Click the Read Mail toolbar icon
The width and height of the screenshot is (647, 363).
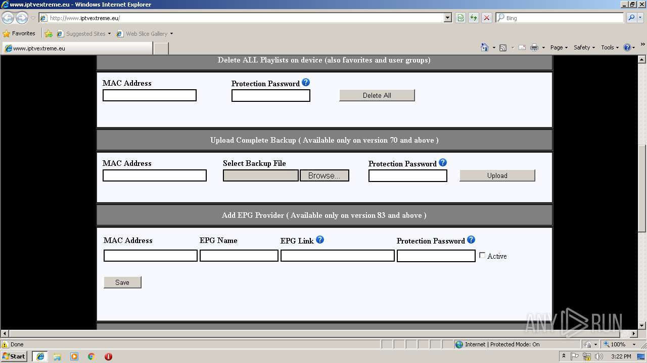click(x=522, y=47)
